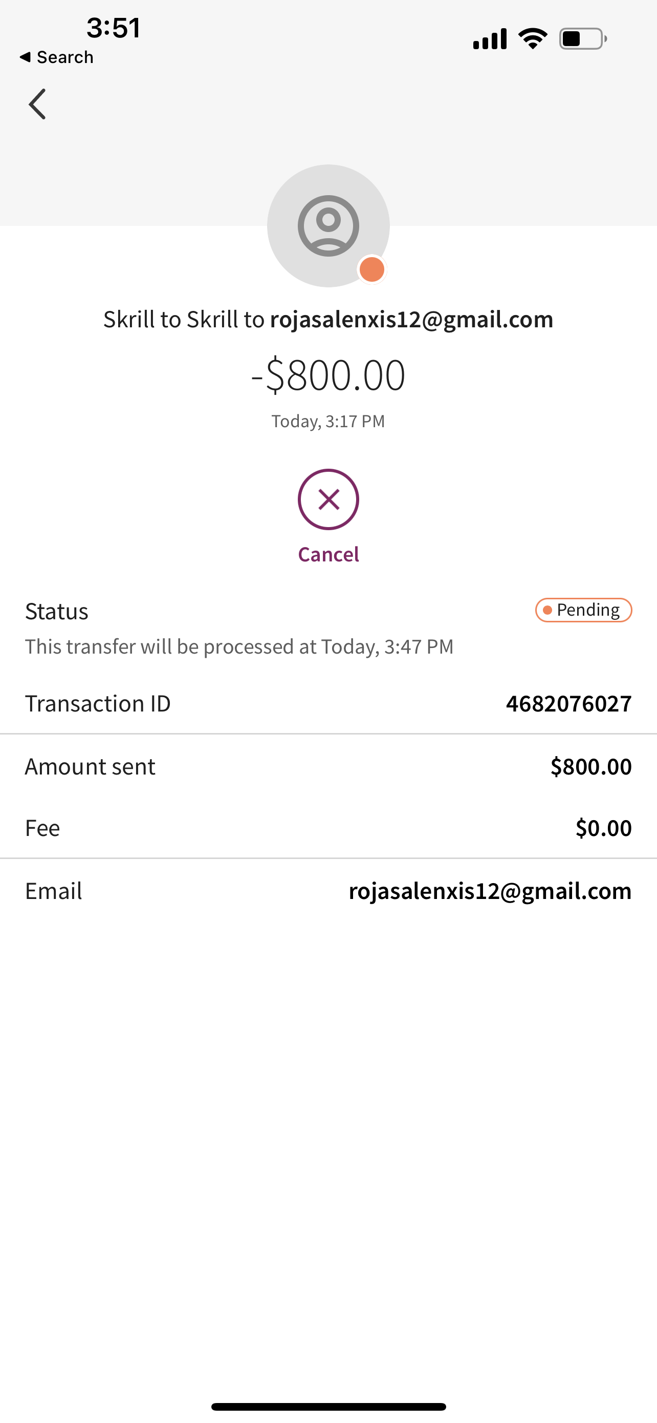Tap the large -$800.00 amount
This screenshot has height=1423, width=657.
tap(328, 375)
